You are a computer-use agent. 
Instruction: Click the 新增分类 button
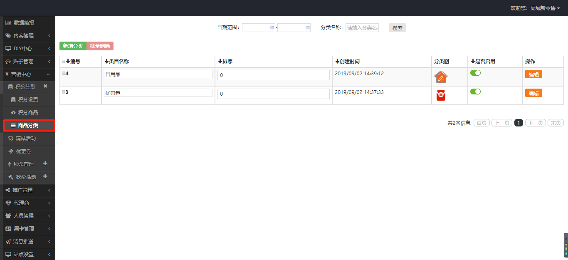pyautogui.click(x=73, y=46)
